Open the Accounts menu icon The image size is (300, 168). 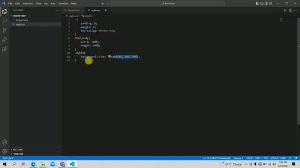click(x=5, y=142)
